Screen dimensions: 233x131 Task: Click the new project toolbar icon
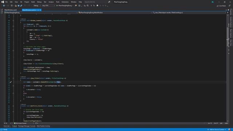pos(12,6)
